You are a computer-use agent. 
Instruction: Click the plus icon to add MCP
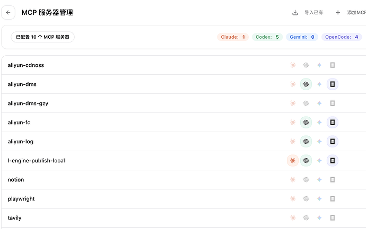click(x=338, y=13)
